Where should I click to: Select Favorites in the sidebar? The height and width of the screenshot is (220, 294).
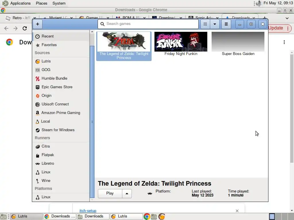pyautogui.click(x=61, y=45)
